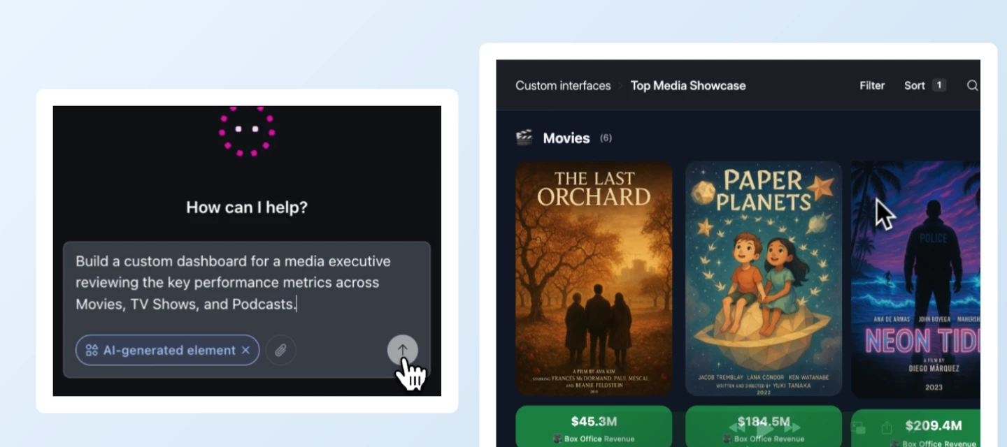
Task: Open the Sort option
Action: point(915,85)
